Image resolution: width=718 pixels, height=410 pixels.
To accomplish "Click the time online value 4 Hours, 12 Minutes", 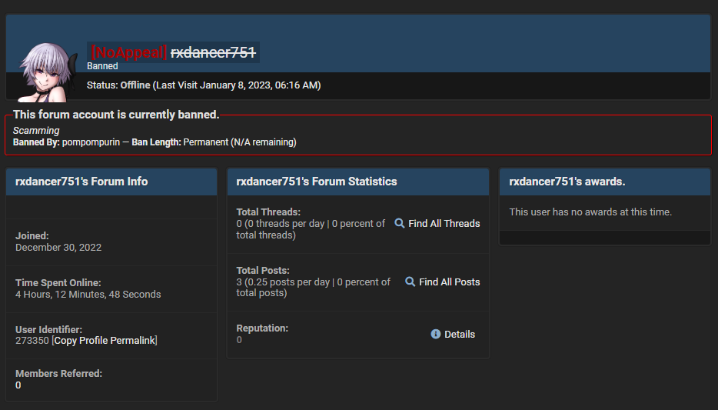I will click(x=88, y=294).
